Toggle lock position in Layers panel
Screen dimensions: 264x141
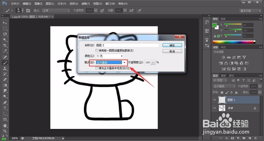(231, 92)
